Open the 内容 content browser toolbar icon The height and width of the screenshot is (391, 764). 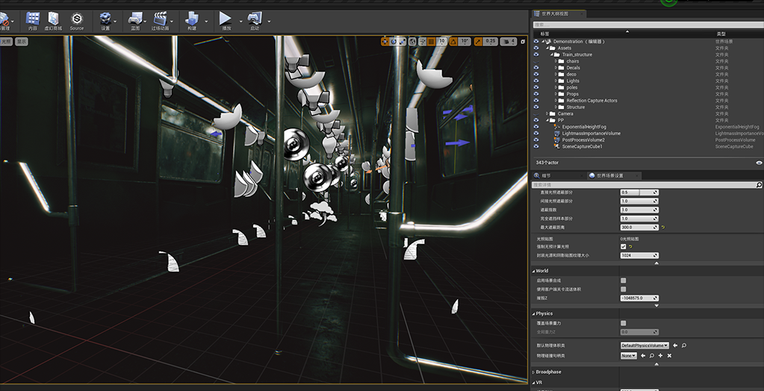[x=33, y=19]
